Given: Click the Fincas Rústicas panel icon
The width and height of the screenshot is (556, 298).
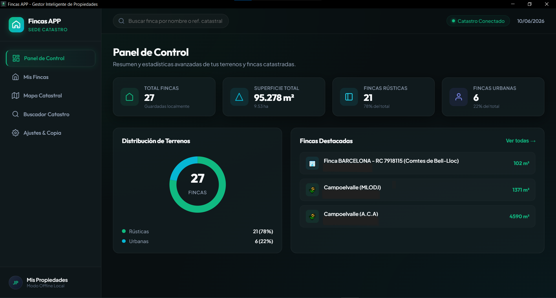Looking at the screenshot, I should click(x=349, y=97).
